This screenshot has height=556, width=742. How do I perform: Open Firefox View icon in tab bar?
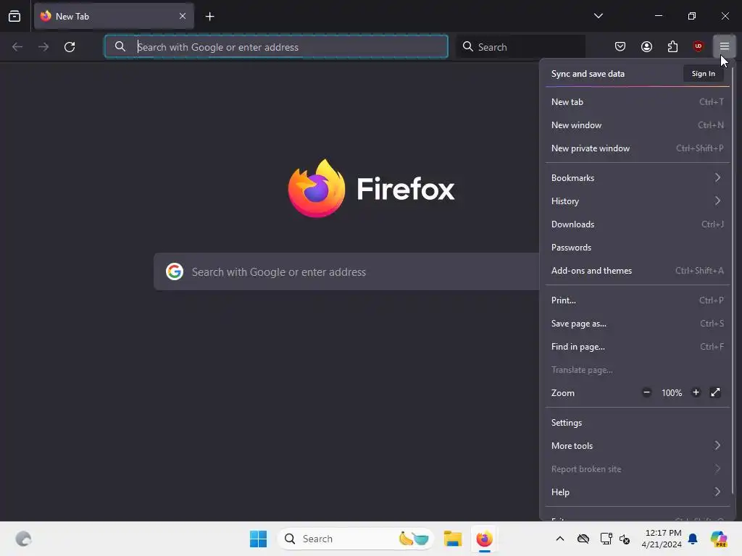click(14, 16)
